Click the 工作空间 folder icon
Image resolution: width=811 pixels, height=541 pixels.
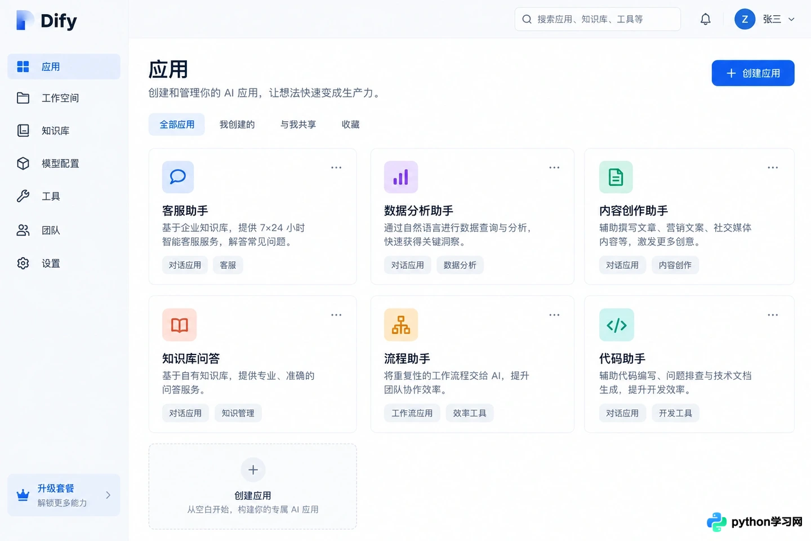pyautogui.click(x=23, y=98)
